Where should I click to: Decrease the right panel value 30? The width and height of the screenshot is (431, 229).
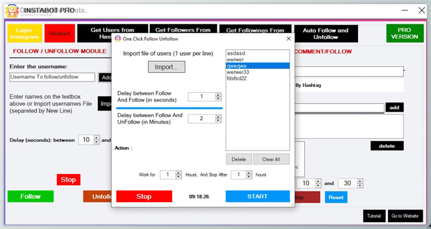tap(360, 185)
